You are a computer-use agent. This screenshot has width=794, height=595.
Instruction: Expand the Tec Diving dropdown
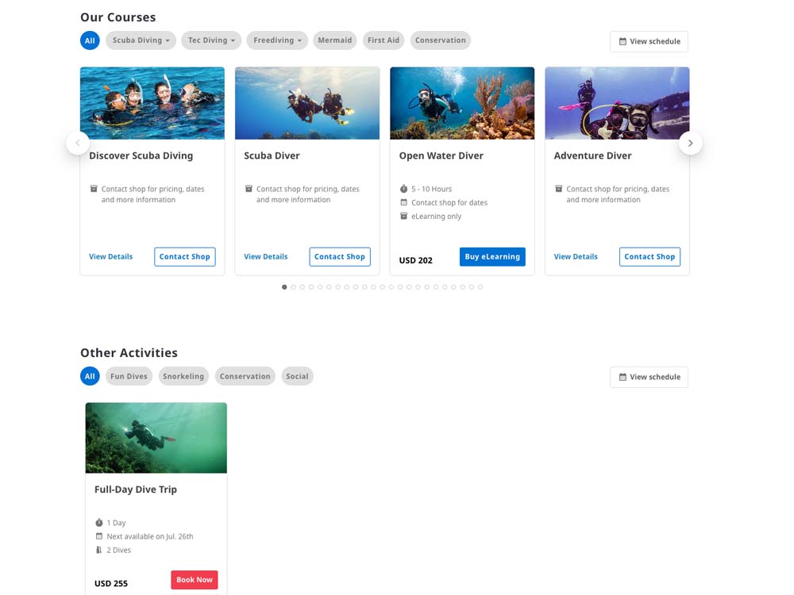tap(210, 40)
